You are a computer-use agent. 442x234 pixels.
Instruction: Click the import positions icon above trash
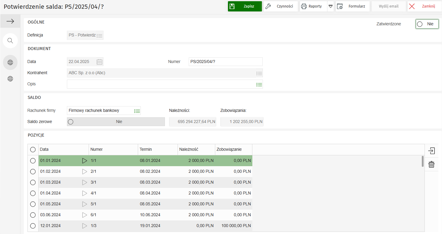point(431,151)
